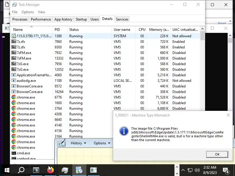Viewport: 235px width, 176px height.
Task: Switch to the App history tab
Action: 63,19
